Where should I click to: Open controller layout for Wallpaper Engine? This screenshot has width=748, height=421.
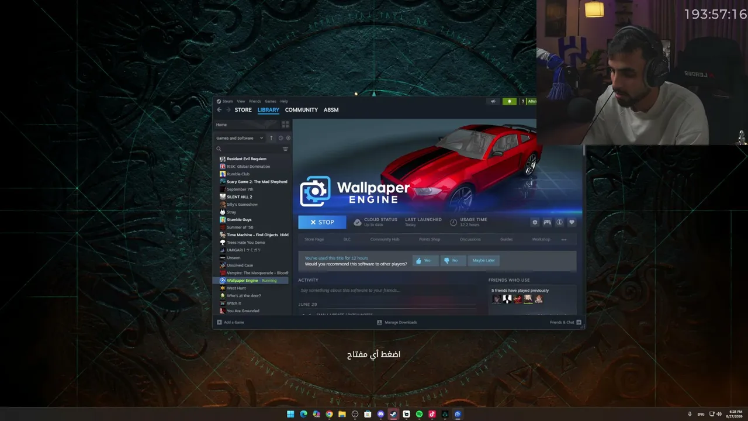pyautogui.click(x=547, y=222)
